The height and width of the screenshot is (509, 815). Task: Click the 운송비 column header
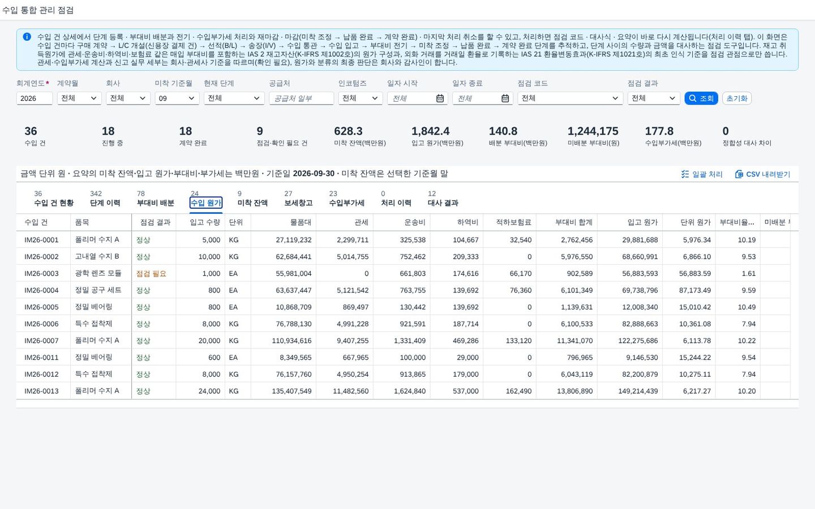402,223
